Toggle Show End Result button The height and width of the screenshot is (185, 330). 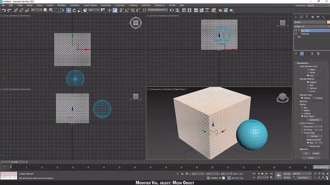pyautogui.click(x=302, y=53)
